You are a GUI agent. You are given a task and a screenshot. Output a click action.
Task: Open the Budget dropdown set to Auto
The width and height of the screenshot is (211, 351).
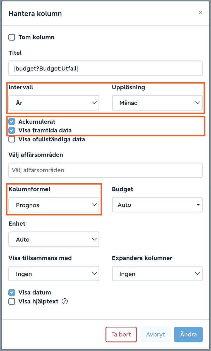[x=157, y=205]
